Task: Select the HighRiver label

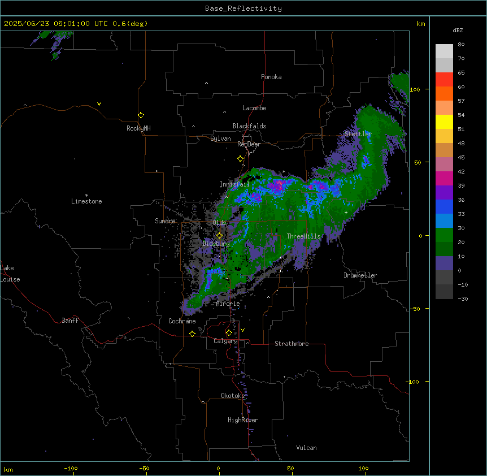Action: tap(243, 420)
